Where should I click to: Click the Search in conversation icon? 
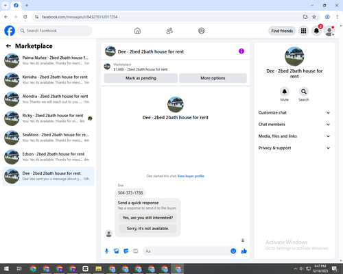tap(304, 92)
